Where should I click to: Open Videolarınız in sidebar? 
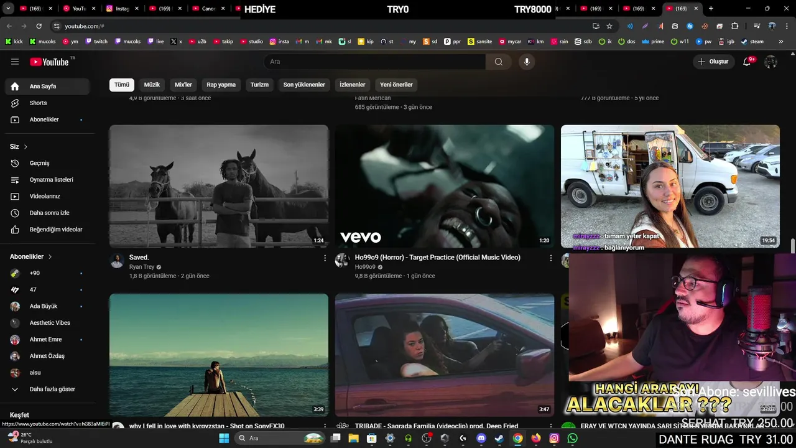(x=47, y=196)
